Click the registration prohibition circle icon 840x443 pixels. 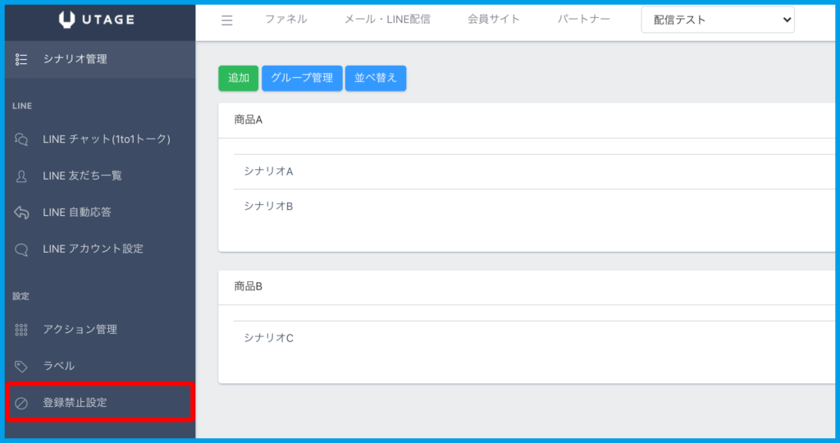(22, 403)
